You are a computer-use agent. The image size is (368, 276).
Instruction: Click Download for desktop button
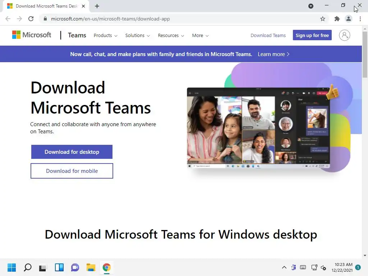coord(72,152)
